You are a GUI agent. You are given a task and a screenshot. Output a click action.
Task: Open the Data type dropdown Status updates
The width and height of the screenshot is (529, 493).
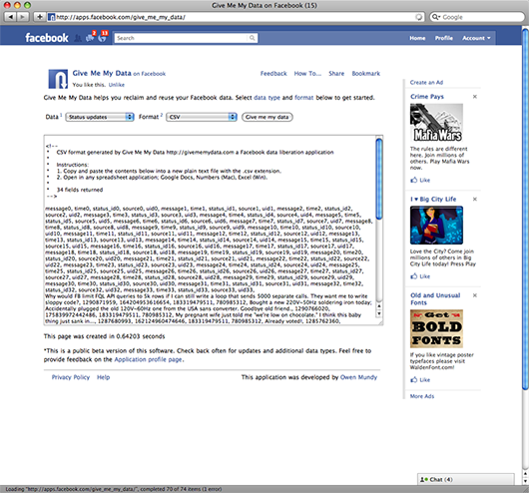click(x=100, y=117)
